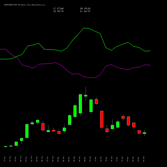Click the peak of the green indicator line
The image size is (167, 167).
[84, 28]
